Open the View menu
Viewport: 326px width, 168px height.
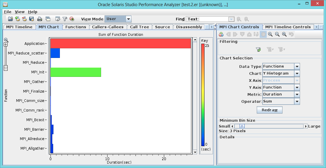20,12
